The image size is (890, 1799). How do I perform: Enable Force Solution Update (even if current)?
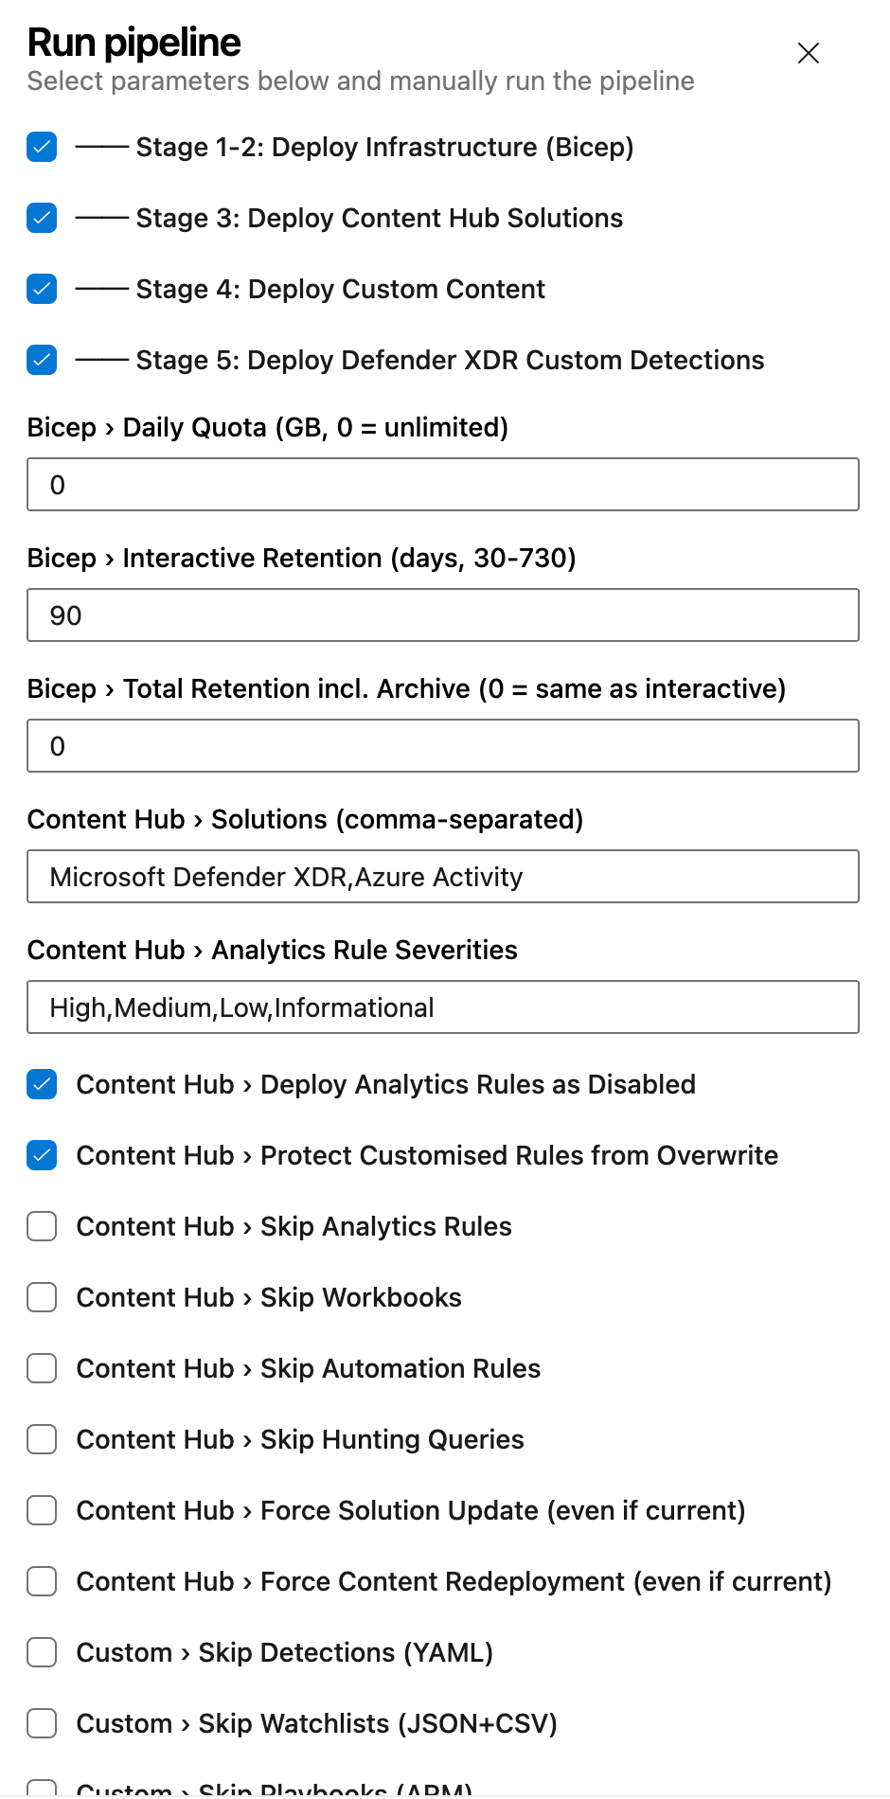click(42, 1510)
